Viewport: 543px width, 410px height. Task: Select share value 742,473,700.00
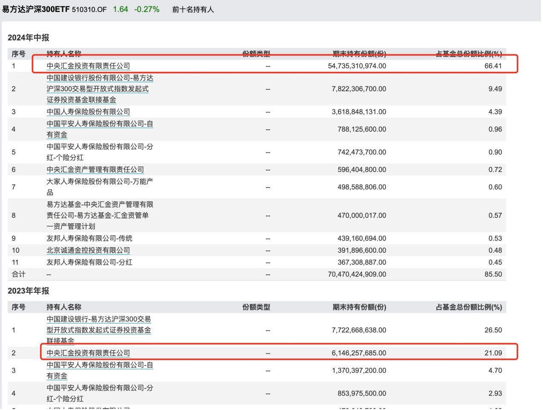[362, 153]
